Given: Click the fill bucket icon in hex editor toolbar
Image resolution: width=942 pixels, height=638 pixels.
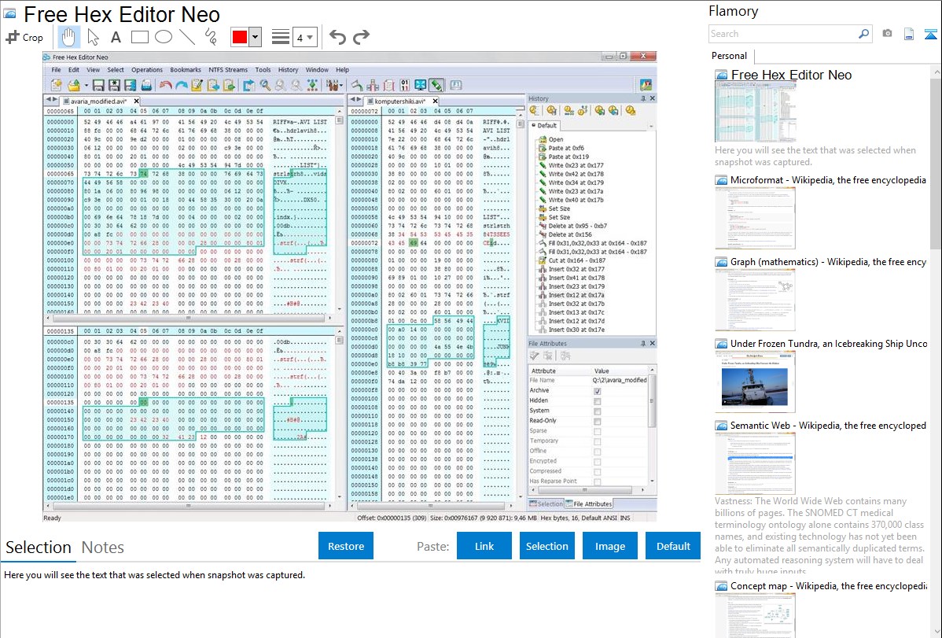Looking at the screenshot, I should pyautogui.click(x=357, y=86).
